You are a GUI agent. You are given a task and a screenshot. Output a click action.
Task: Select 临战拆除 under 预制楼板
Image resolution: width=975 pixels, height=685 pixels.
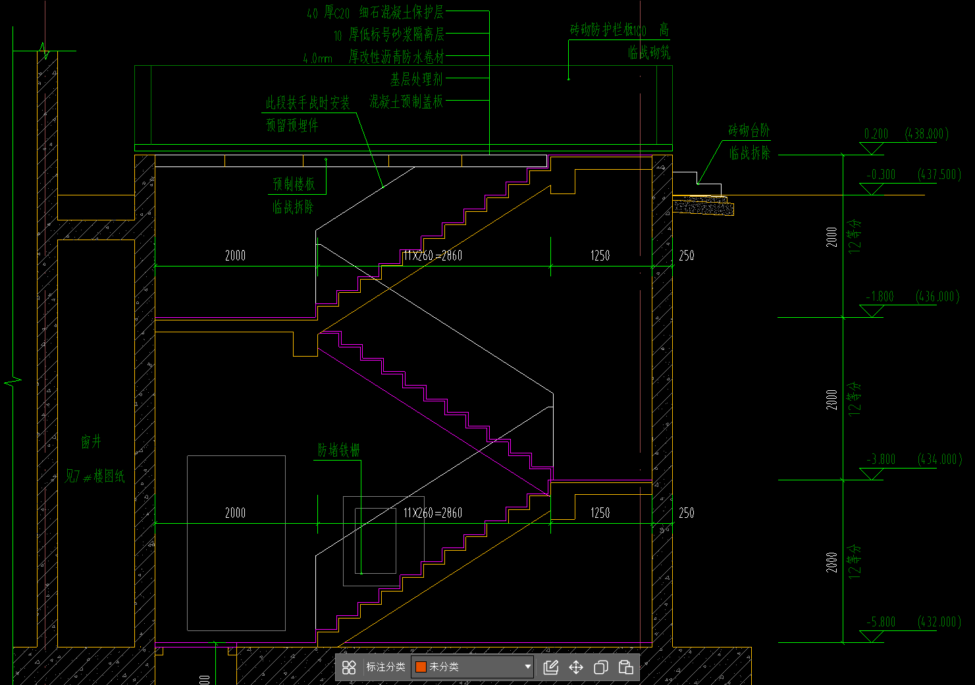coord(294,207)
